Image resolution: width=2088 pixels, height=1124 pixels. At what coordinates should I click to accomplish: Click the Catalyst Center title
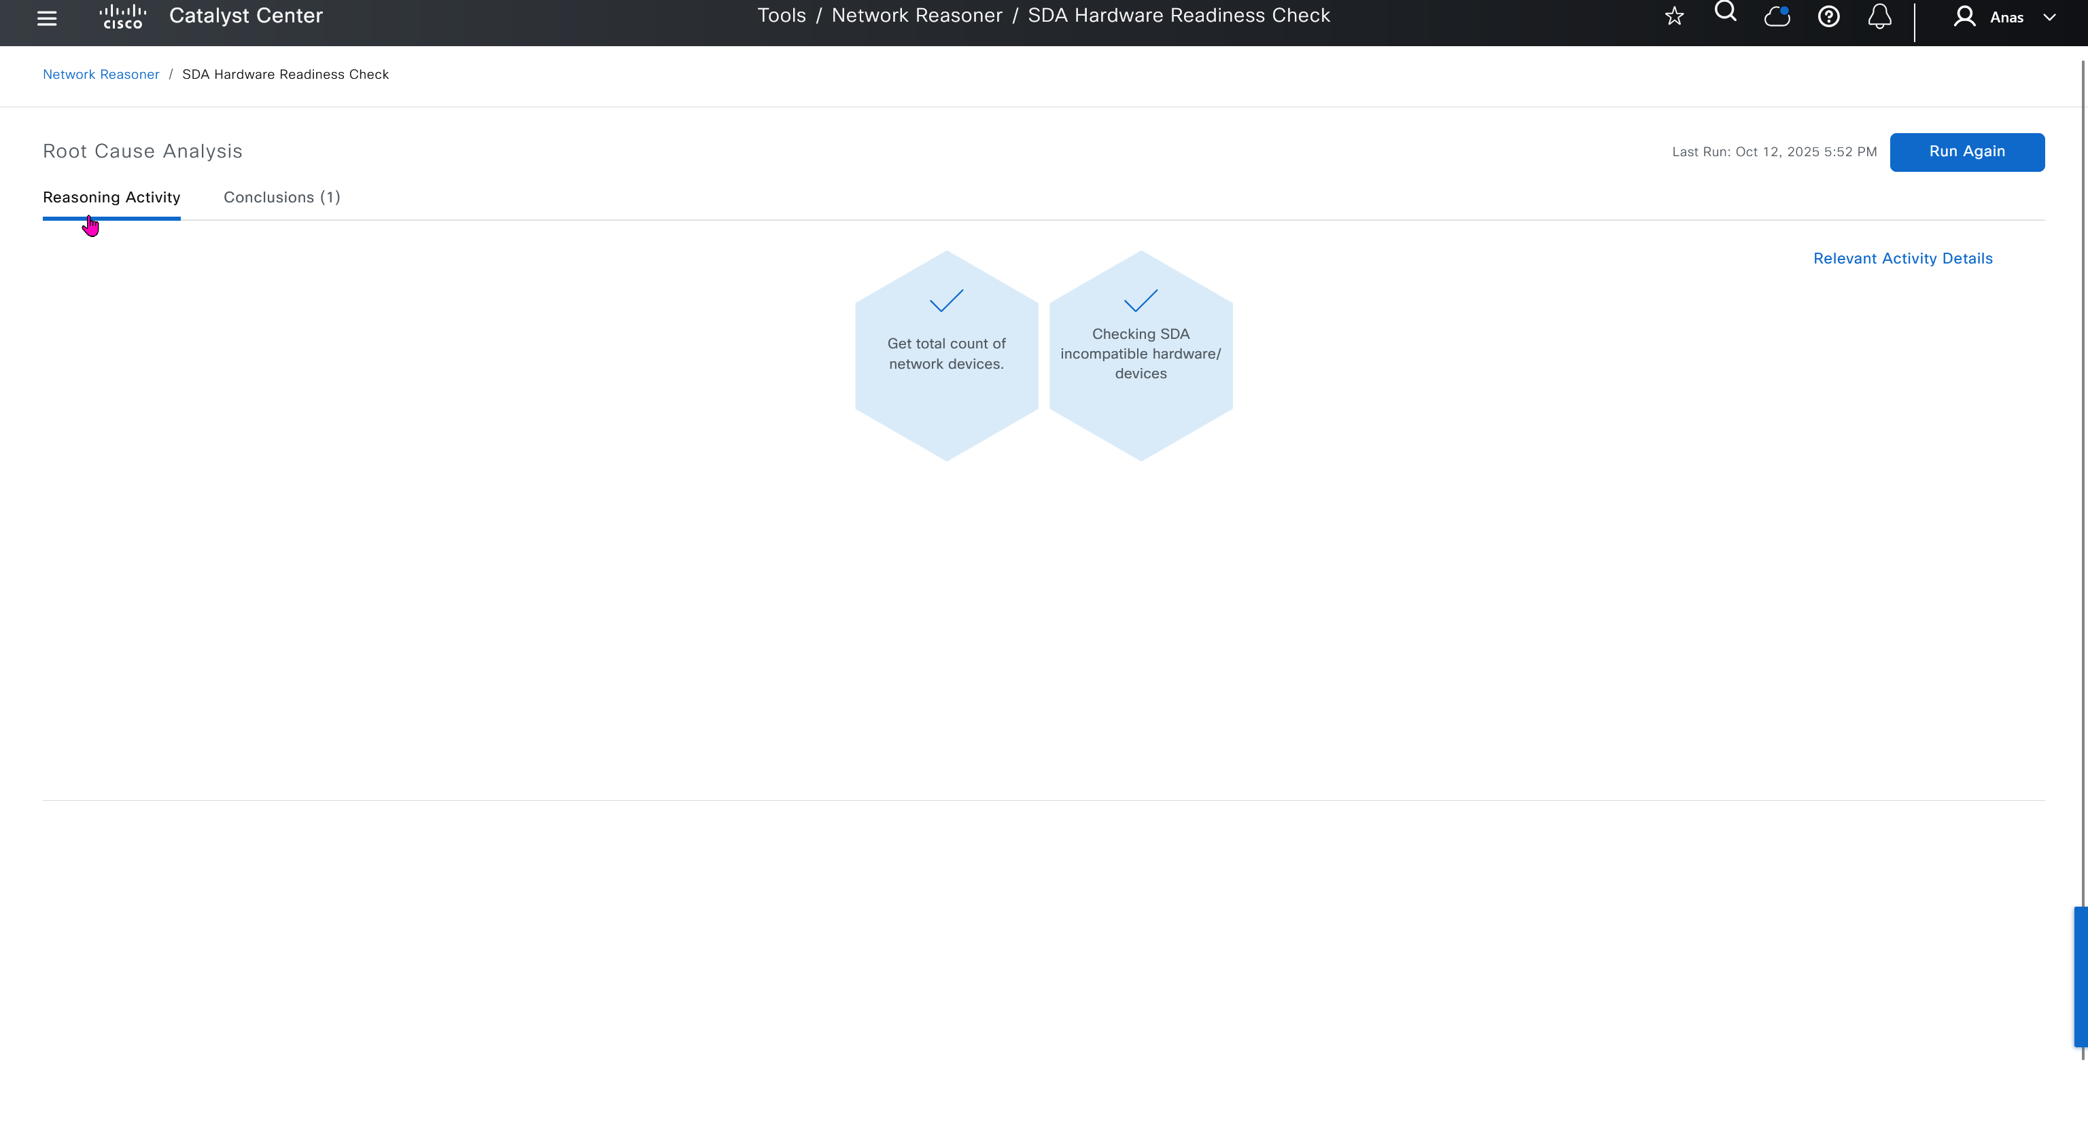pos(245,16)
